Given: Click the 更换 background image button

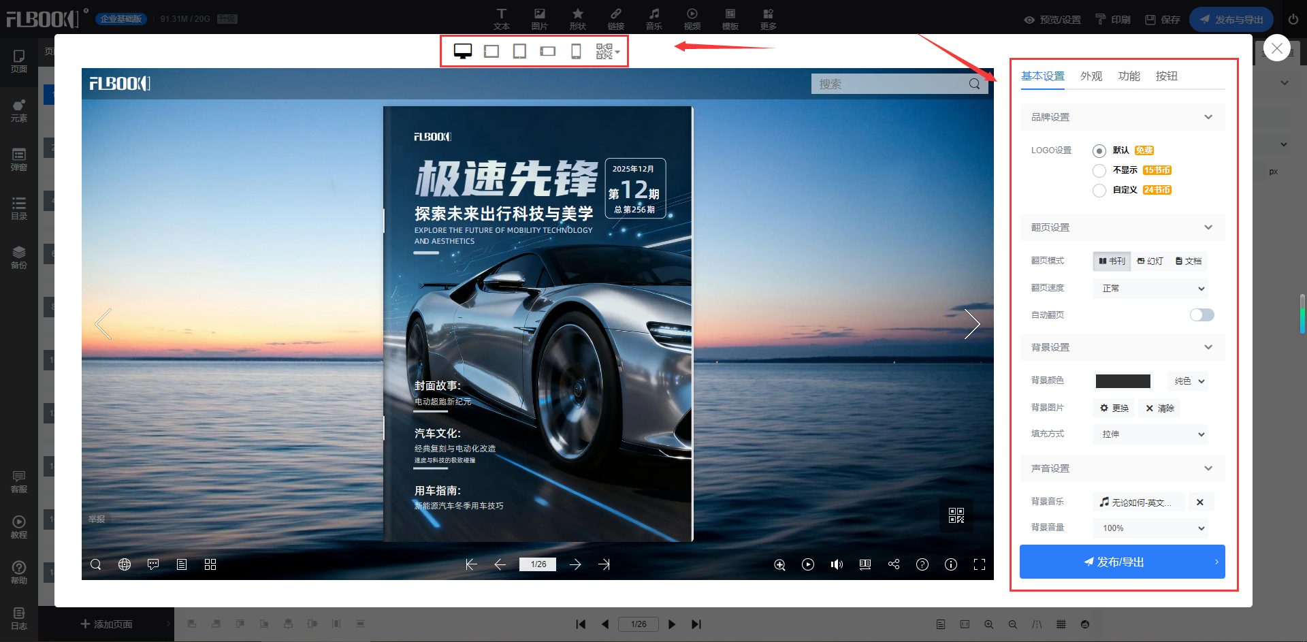Looking at the screenshot, I should coord(1114,408).
